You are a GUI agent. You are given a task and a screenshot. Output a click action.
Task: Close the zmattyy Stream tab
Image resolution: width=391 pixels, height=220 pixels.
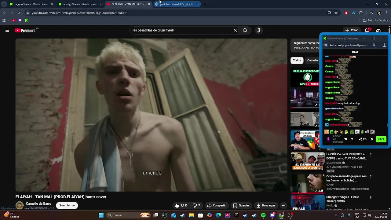(x=100, y=4)
